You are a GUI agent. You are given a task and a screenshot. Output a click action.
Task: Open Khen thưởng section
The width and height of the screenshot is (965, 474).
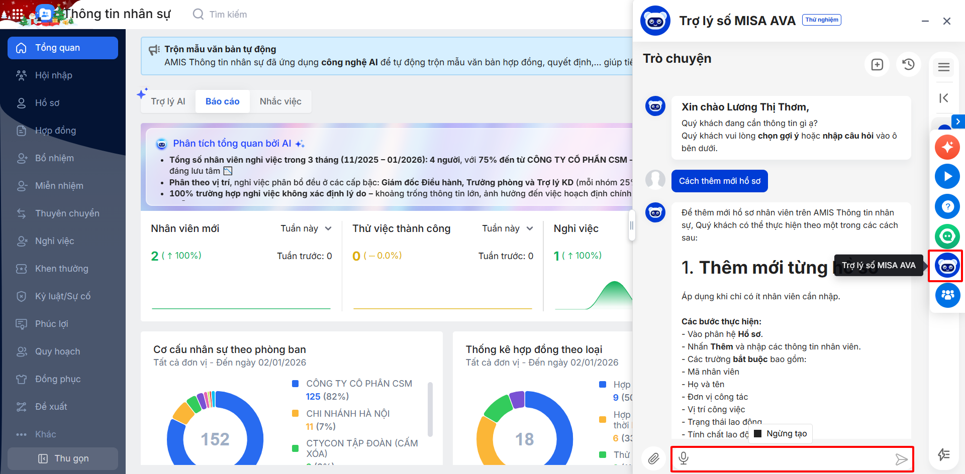coord(63,269)
